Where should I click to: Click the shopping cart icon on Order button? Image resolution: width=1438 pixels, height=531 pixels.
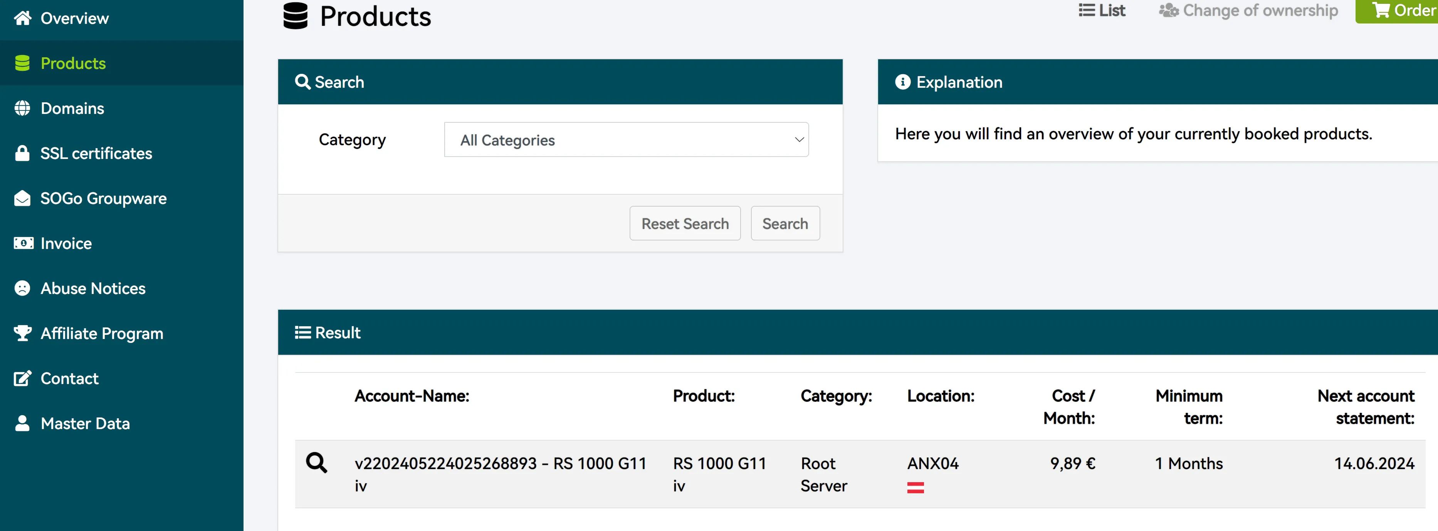(1381, 10)
